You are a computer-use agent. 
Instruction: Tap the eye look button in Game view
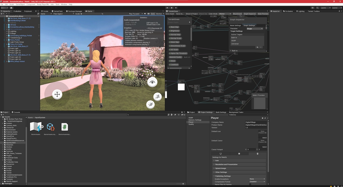coord(152,82)
